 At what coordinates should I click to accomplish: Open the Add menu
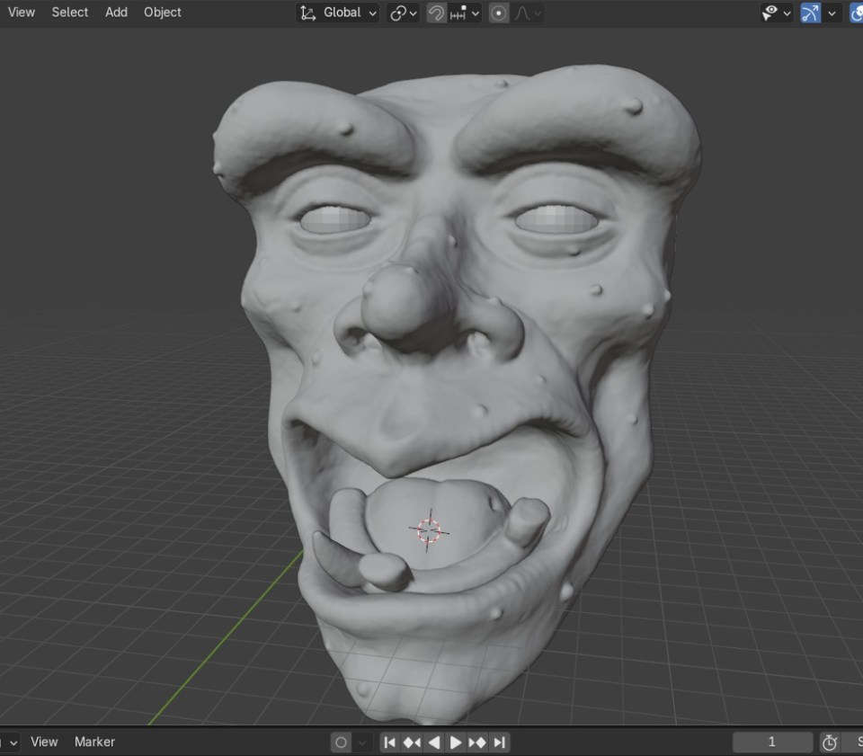point(116,13)
